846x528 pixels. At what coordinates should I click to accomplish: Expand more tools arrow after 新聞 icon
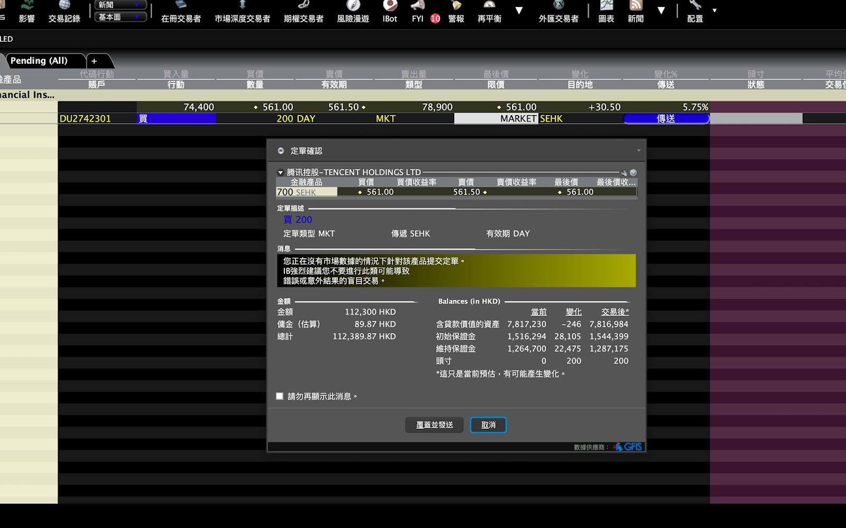(x=661, y=11)
